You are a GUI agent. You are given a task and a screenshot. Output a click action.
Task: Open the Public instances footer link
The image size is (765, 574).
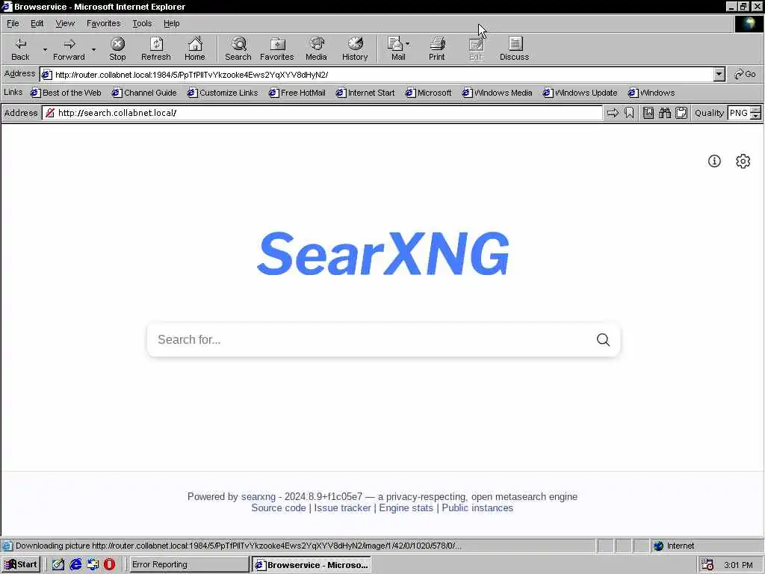(477, 508)
